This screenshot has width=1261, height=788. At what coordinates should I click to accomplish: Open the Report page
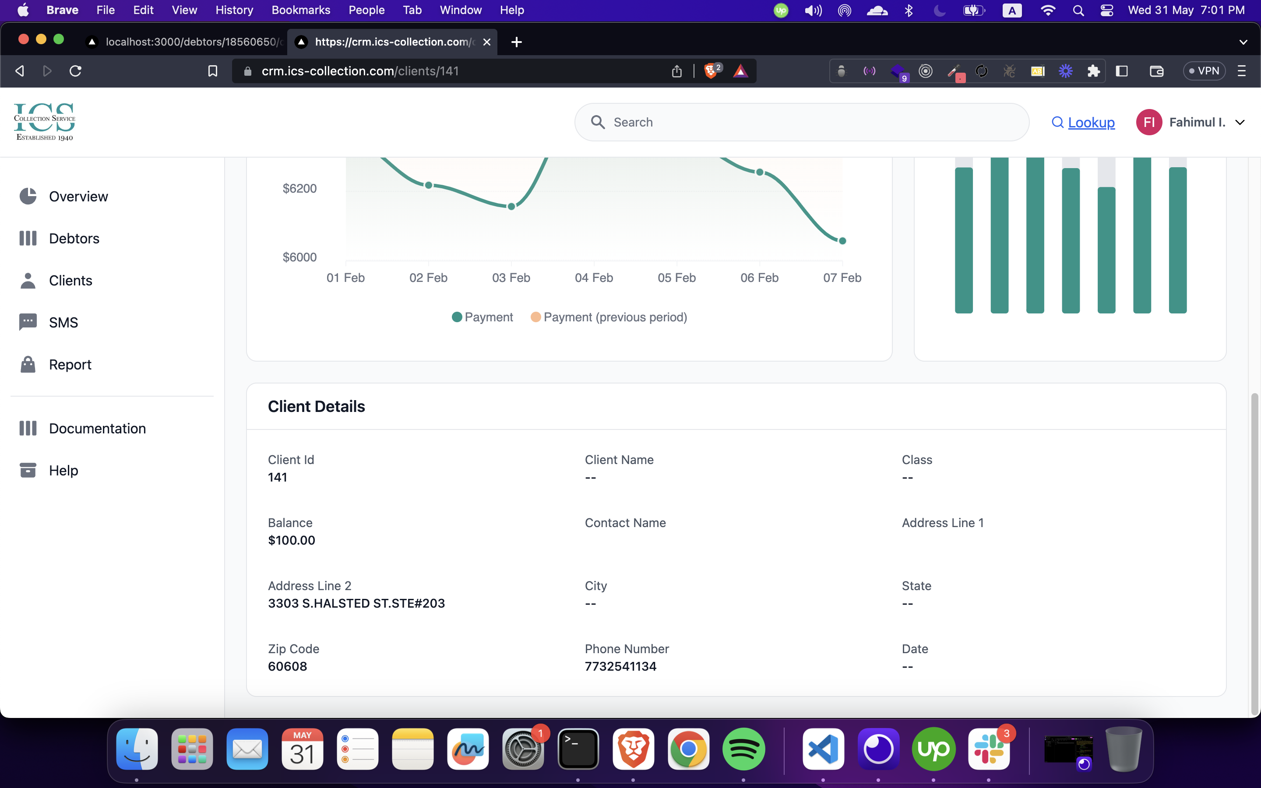click(70, 365)
